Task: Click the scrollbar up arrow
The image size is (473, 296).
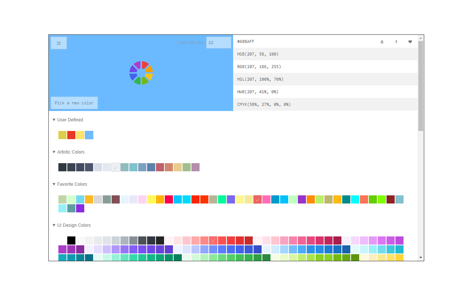Action: [x=421, y=38]
